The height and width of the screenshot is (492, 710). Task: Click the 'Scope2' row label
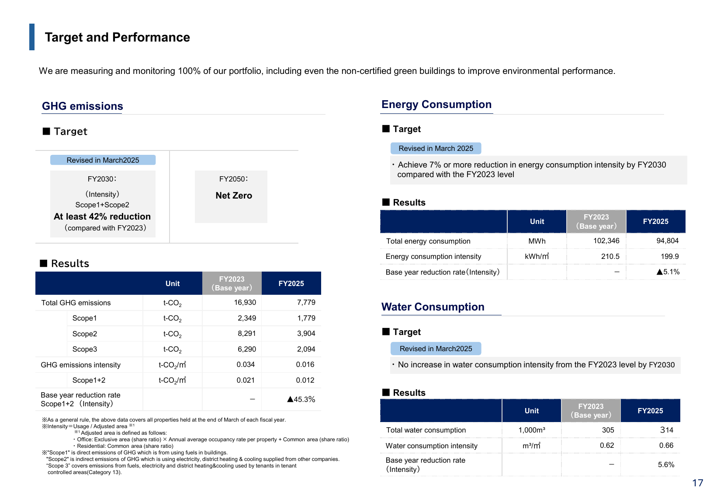point(85,334)
